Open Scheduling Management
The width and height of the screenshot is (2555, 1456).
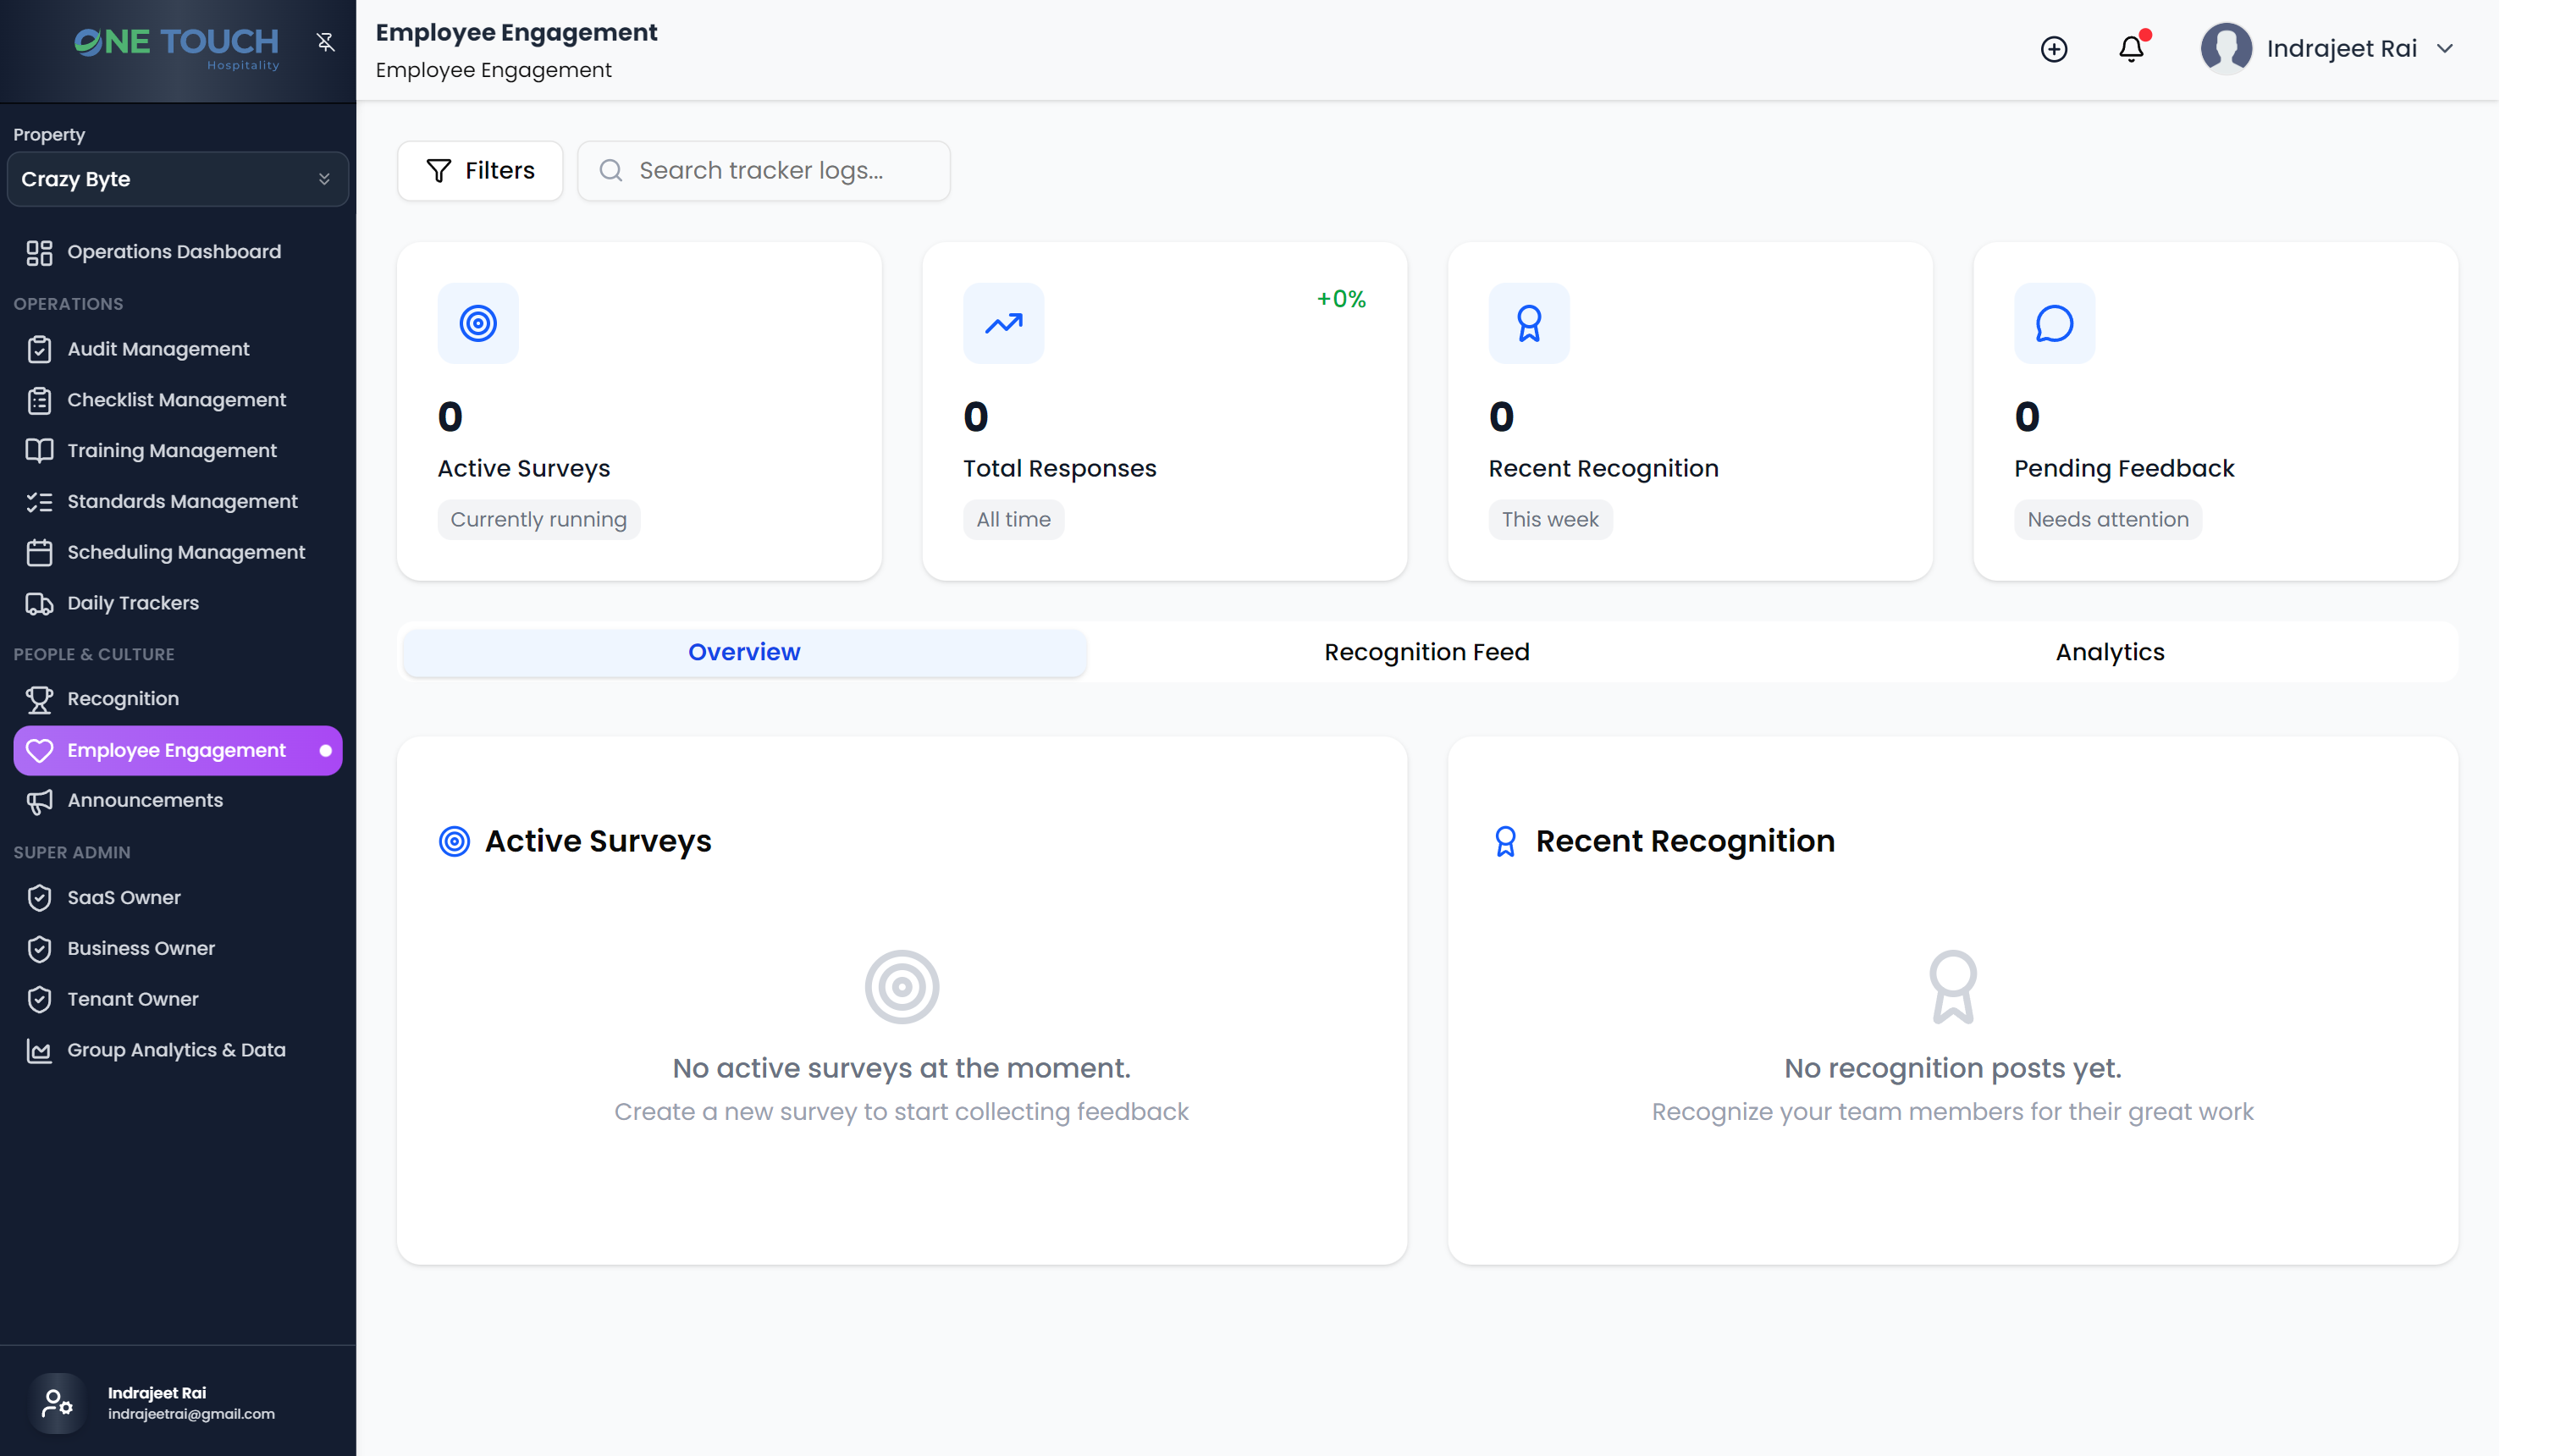[186, 552]
